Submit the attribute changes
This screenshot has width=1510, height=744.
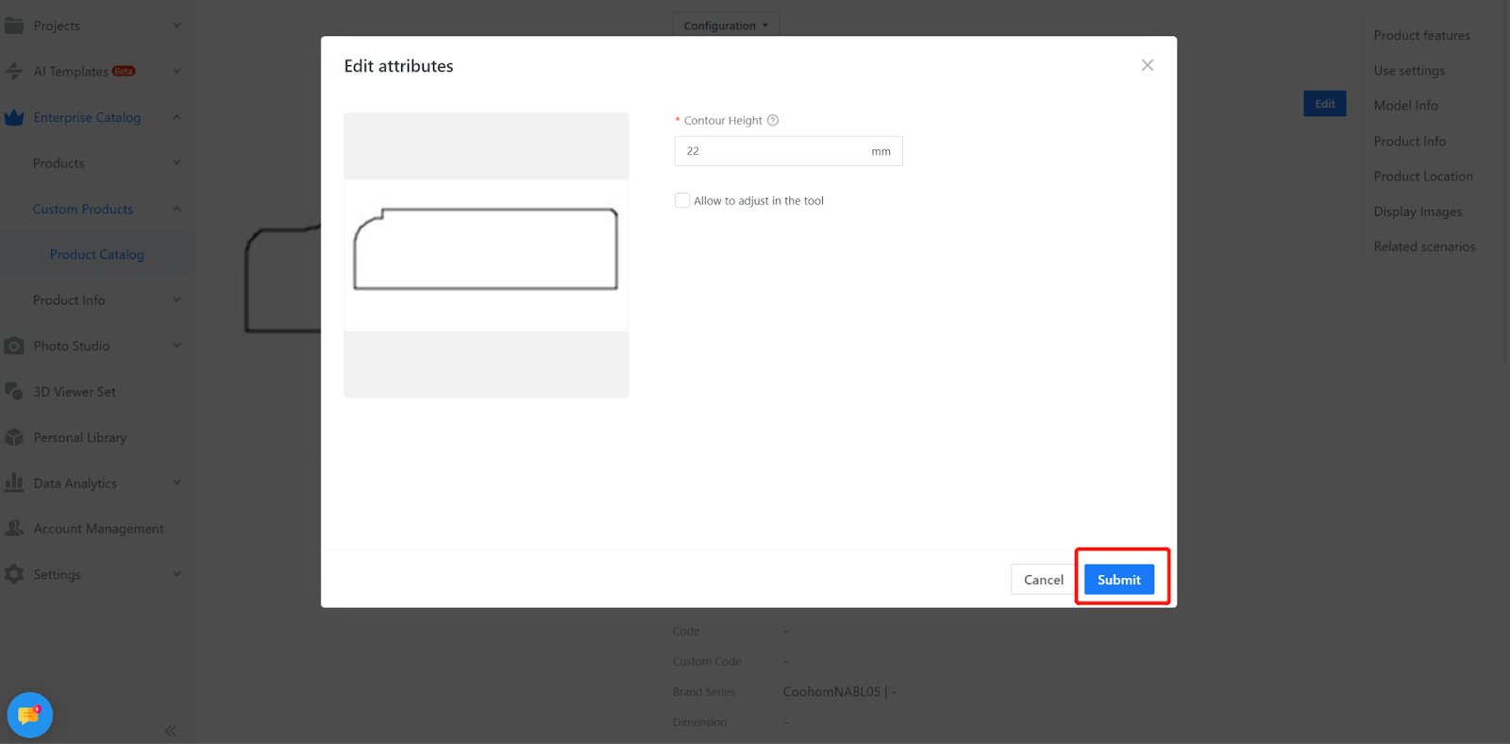pyautogui.click(x=1119, y=580)
